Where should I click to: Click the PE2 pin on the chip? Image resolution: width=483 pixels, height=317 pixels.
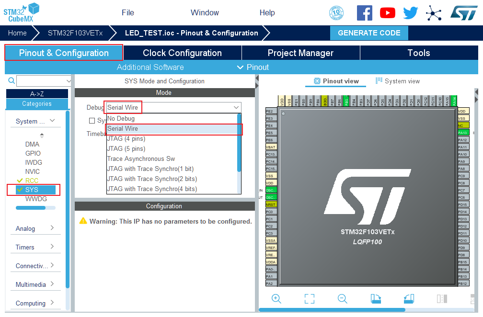271,111
